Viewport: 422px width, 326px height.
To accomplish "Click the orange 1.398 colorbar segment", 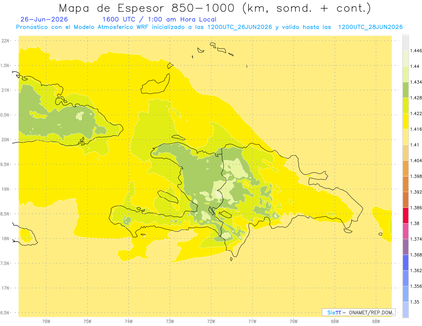I will click(405, 168).
